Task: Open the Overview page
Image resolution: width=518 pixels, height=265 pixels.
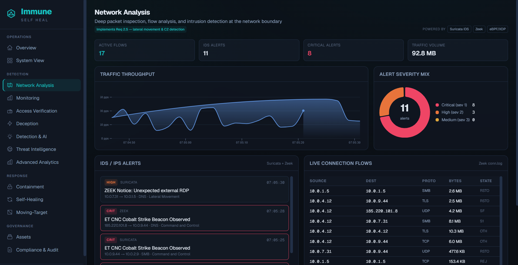Action: coord(42,48)
